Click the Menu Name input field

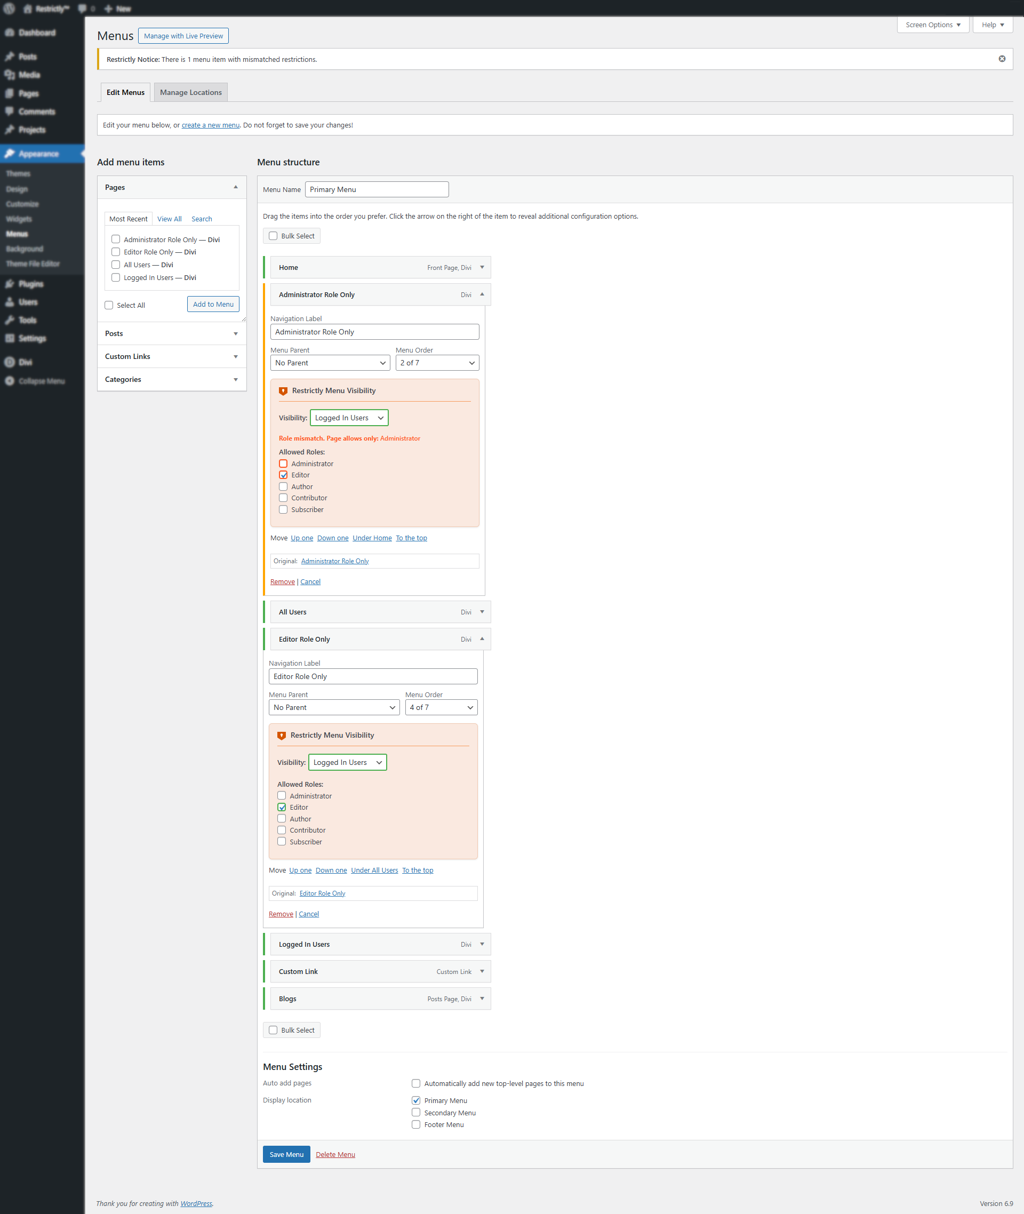376,189
